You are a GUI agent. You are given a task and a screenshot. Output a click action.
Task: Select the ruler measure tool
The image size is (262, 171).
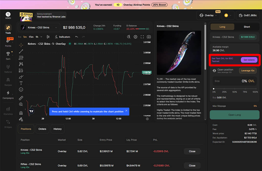click(21, 98)
